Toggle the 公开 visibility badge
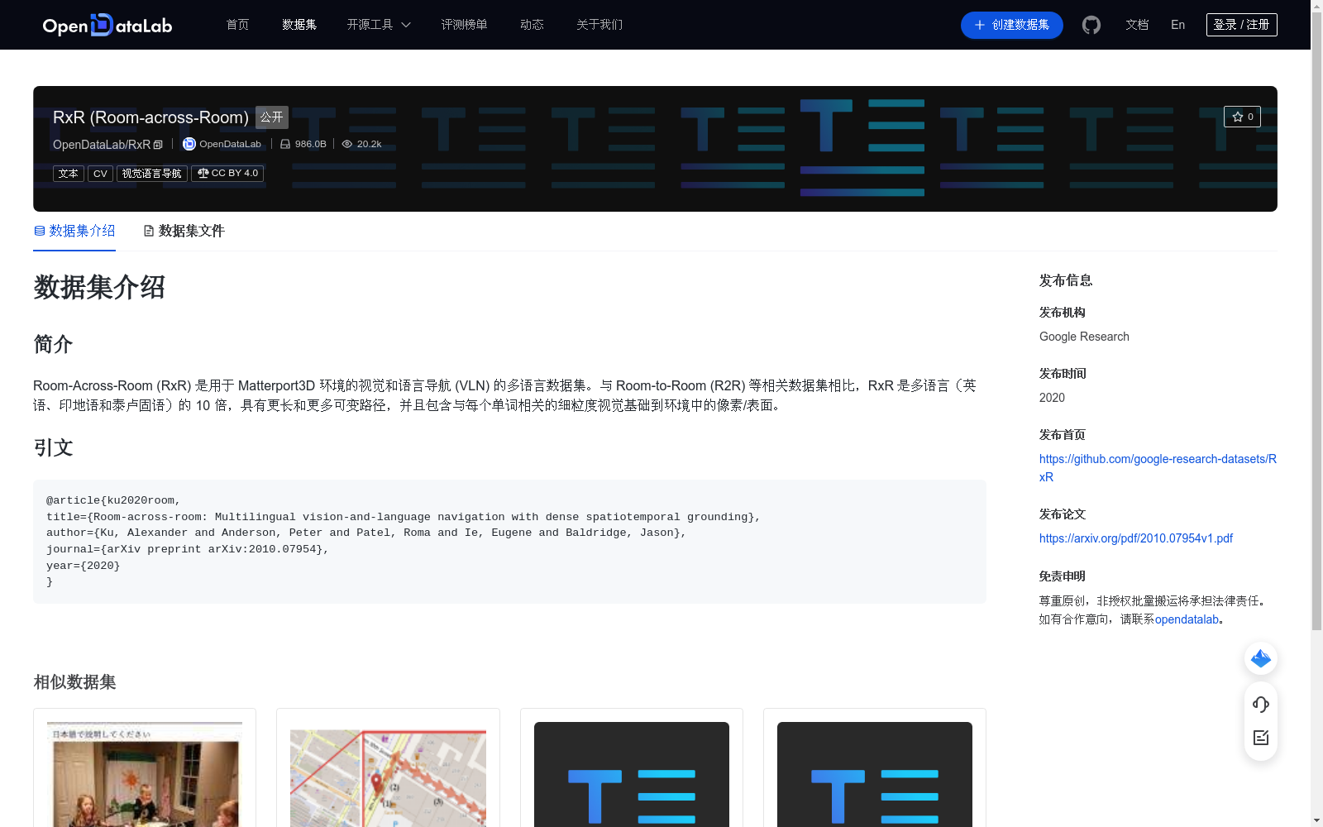This screenshot has width=1323, height=827. pyautogui.click(x=271, y=117)
